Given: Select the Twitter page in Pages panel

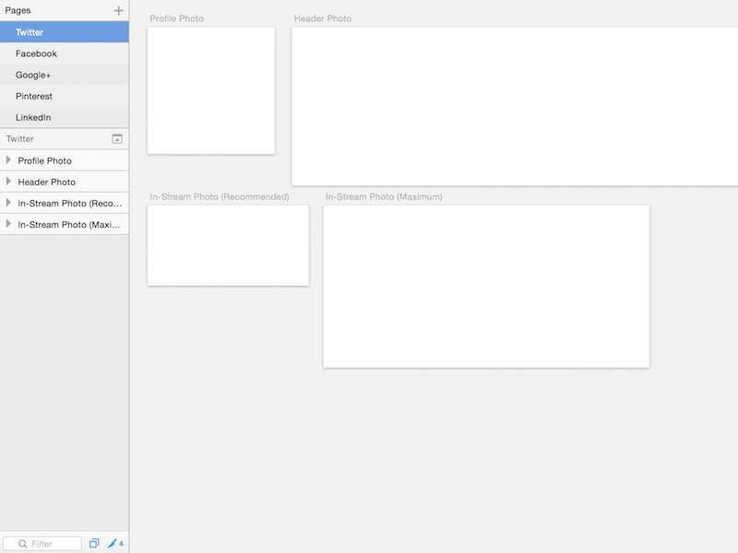Looking at the screenshot, I should pos(29,31).
